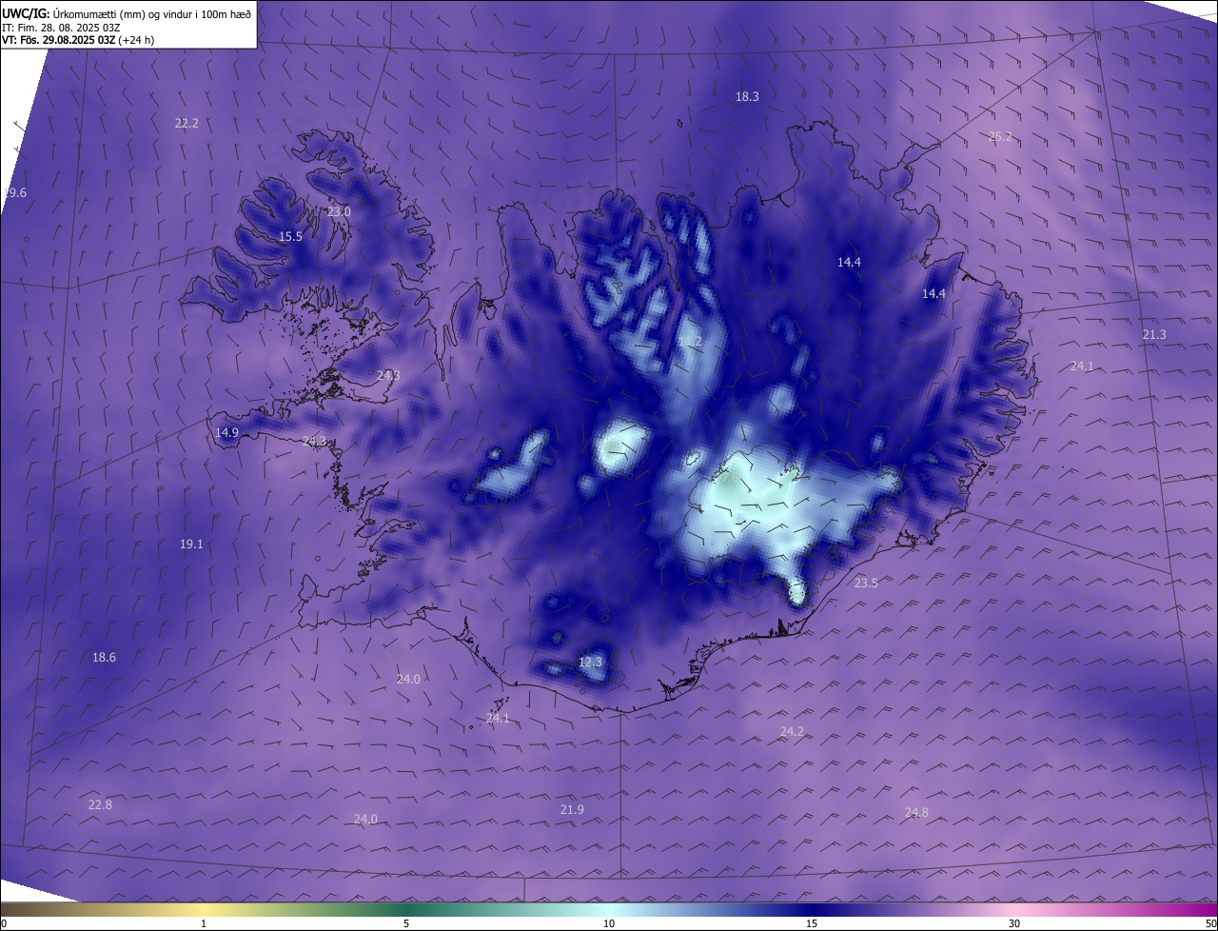
Task: Click the 11.2 value in north Iceland
Action: 690,341
